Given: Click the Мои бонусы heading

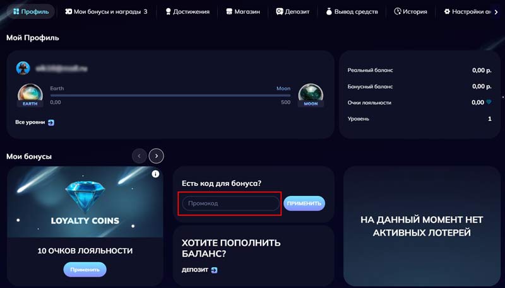Looking at the screenshot, I should pos(29,156).
